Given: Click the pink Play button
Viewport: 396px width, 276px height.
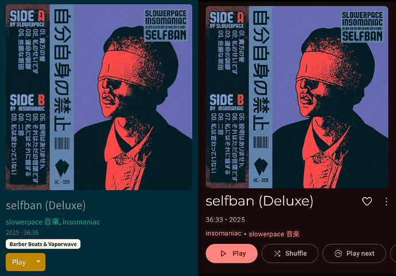Looking at the screenshot, I should pos(232,253).
